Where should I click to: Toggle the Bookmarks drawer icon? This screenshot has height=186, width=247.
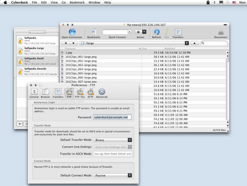[94, 32]
